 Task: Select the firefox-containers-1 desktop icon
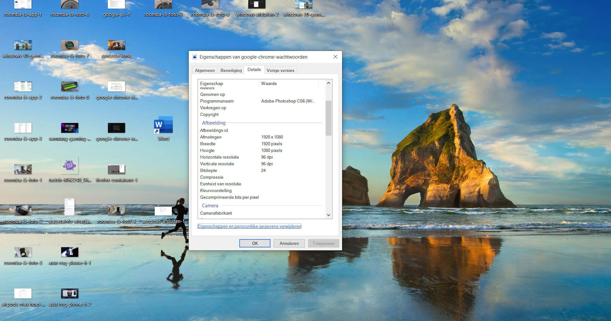[x=116, y=173]
